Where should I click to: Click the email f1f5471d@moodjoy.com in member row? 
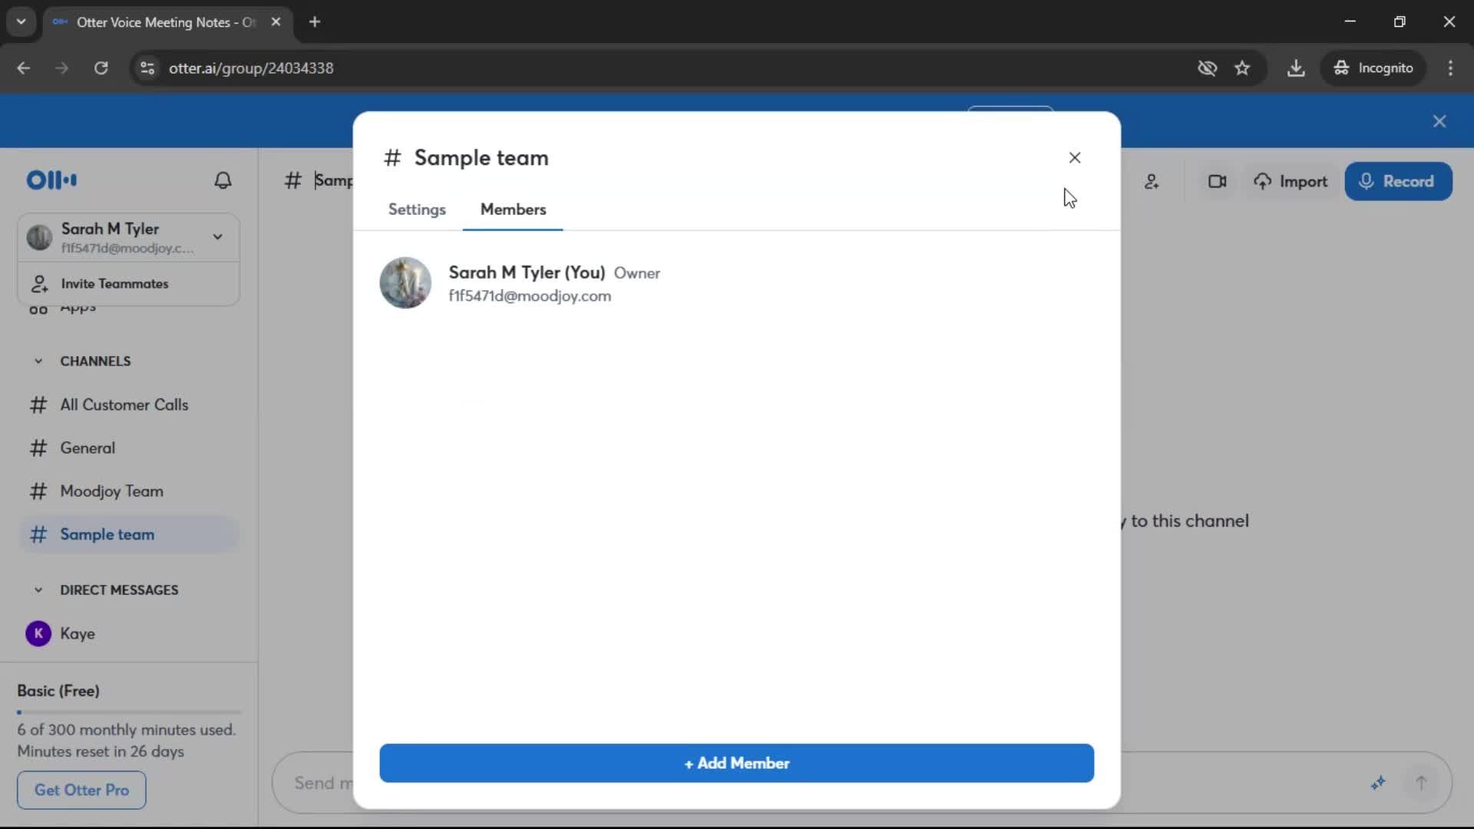pyautogui.click(x=530, y=296)
